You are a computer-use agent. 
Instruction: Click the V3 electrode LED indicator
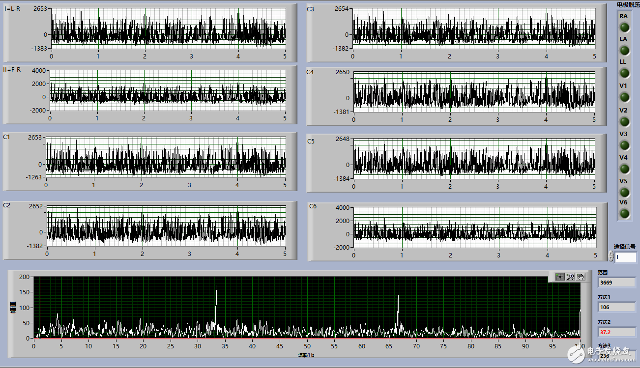(624, 145)
